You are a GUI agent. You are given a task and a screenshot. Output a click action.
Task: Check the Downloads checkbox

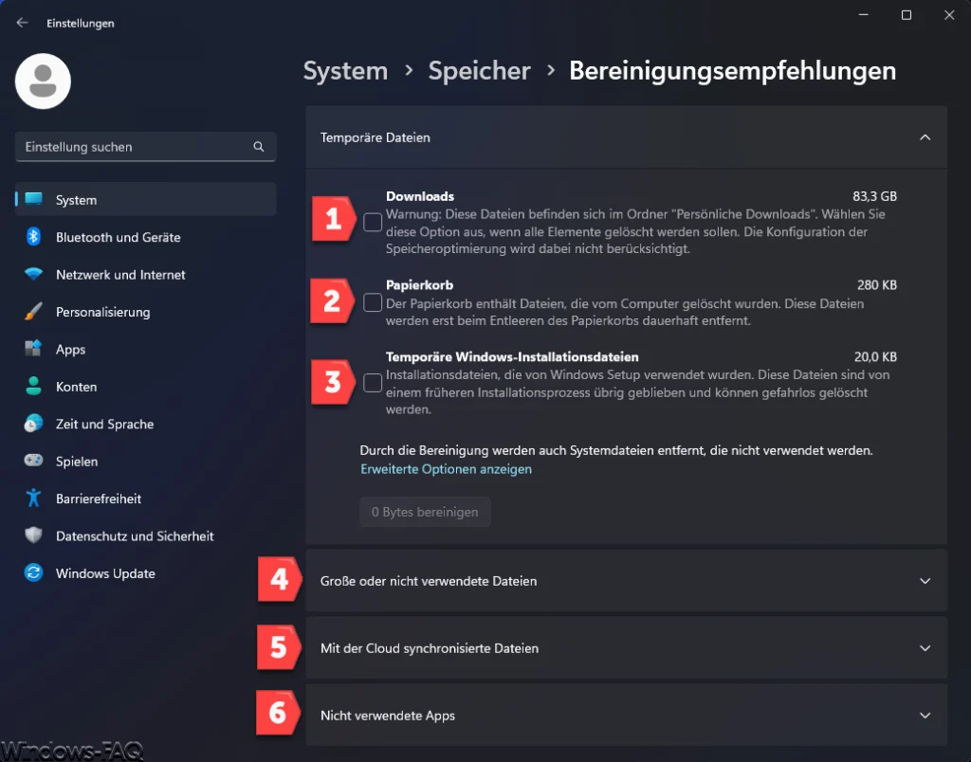click(x=372, y=222)
